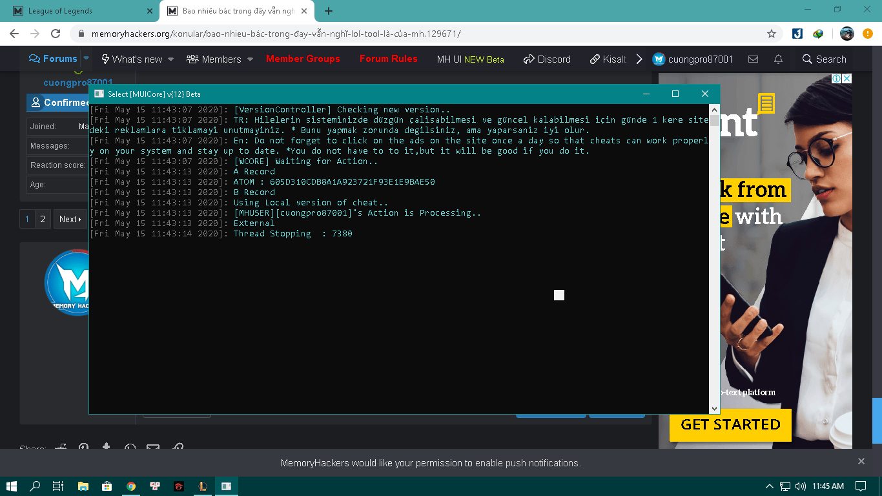
Task: Expand the Forums dropdown arrow
Action: 86,58
